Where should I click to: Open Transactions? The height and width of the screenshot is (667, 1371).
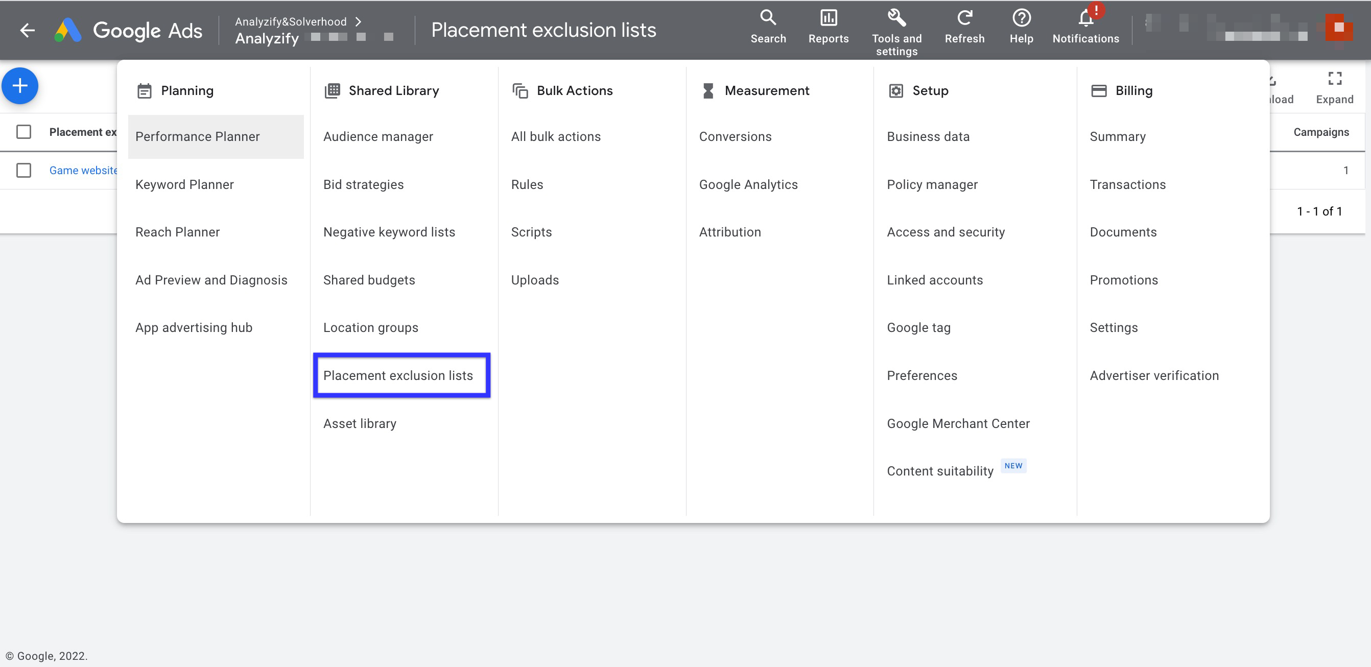point(1128,185)
